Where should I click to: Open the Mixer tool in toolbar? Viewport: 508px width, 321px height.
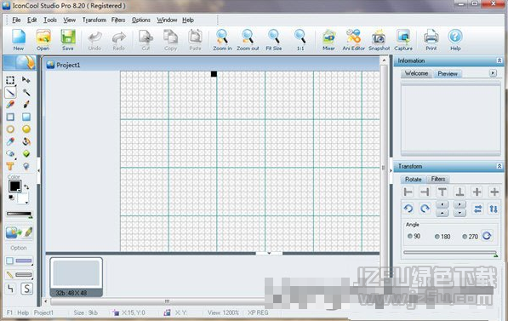pyautogui.click(x=328, y=40)
